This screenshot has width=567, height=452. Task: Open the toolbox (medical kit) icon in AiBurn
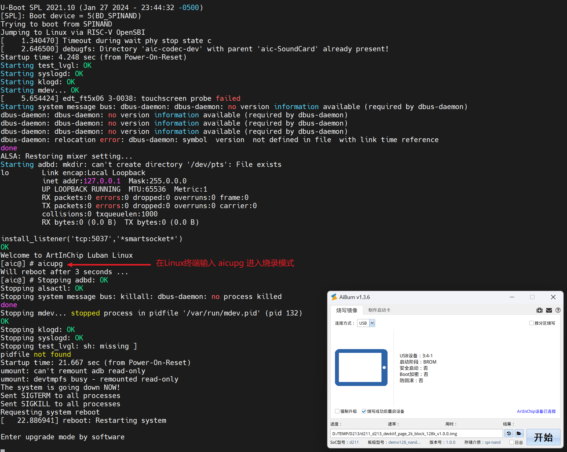[539, 310]
